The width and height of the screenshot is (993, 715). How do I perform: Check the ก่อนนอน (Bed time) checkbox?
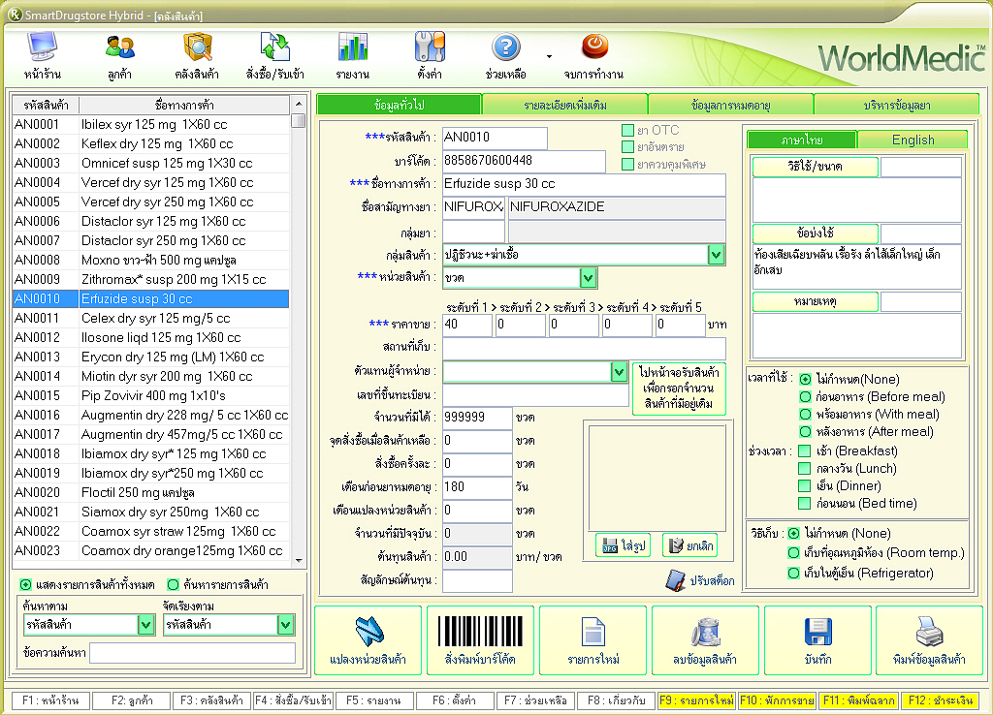point(804,504)
